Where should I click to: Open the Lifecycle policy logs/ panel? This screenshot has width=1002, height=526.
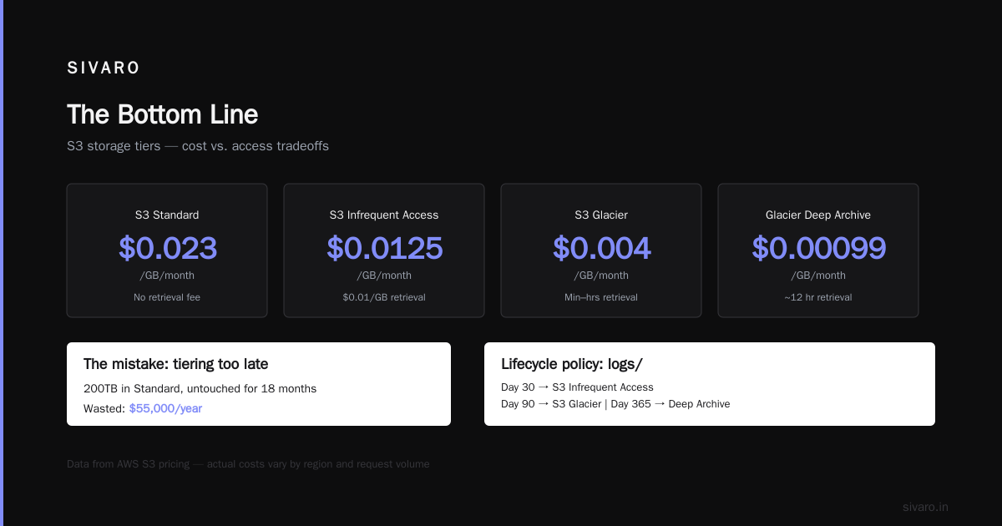(x=710, y=384)
